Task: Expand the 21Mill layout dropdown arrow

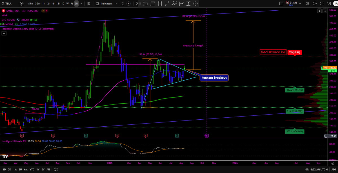Action: click(x=300, y=4)
